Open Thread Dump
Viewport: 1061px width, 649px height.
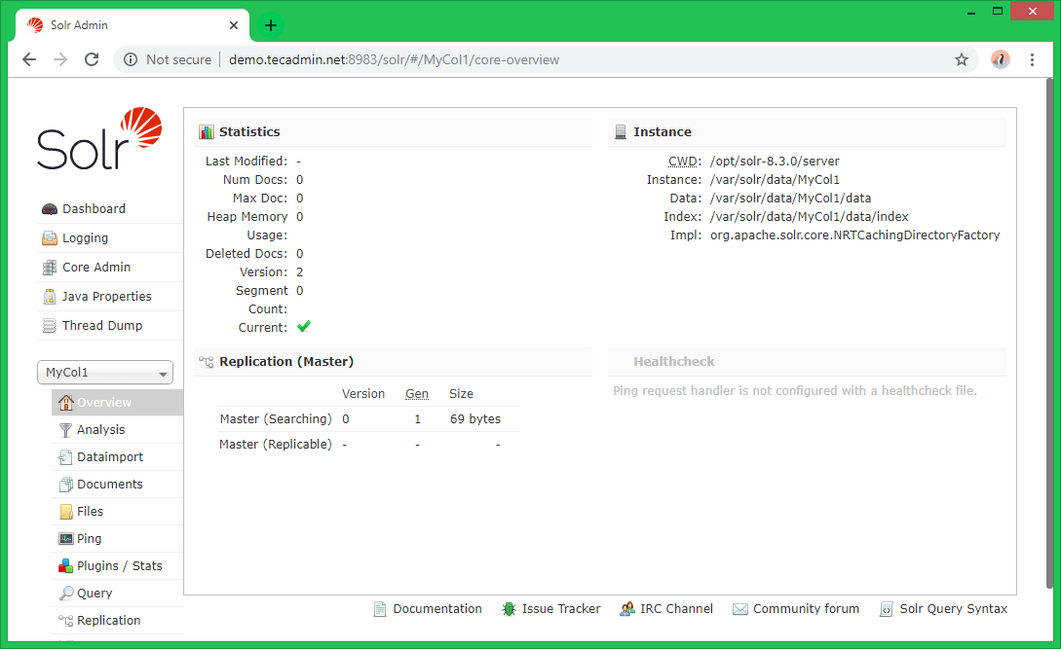pos(102,325)
